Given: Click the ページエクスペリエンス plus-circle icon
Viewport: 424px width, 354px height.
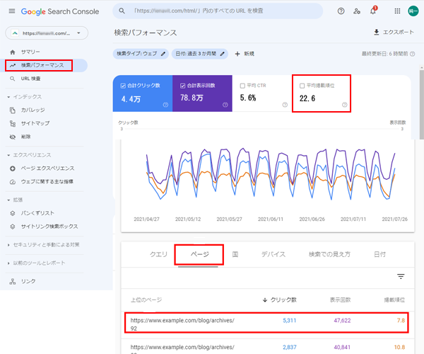Looking at the screenshot, I should (x=13, y=169).
